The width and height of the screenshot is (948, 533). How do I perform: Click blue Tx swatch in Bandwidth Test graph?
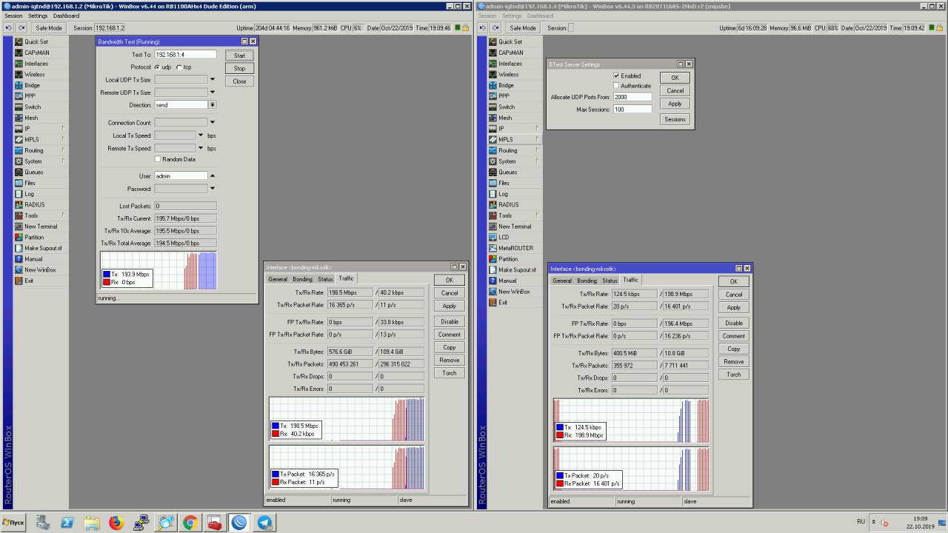coord(106,275)
